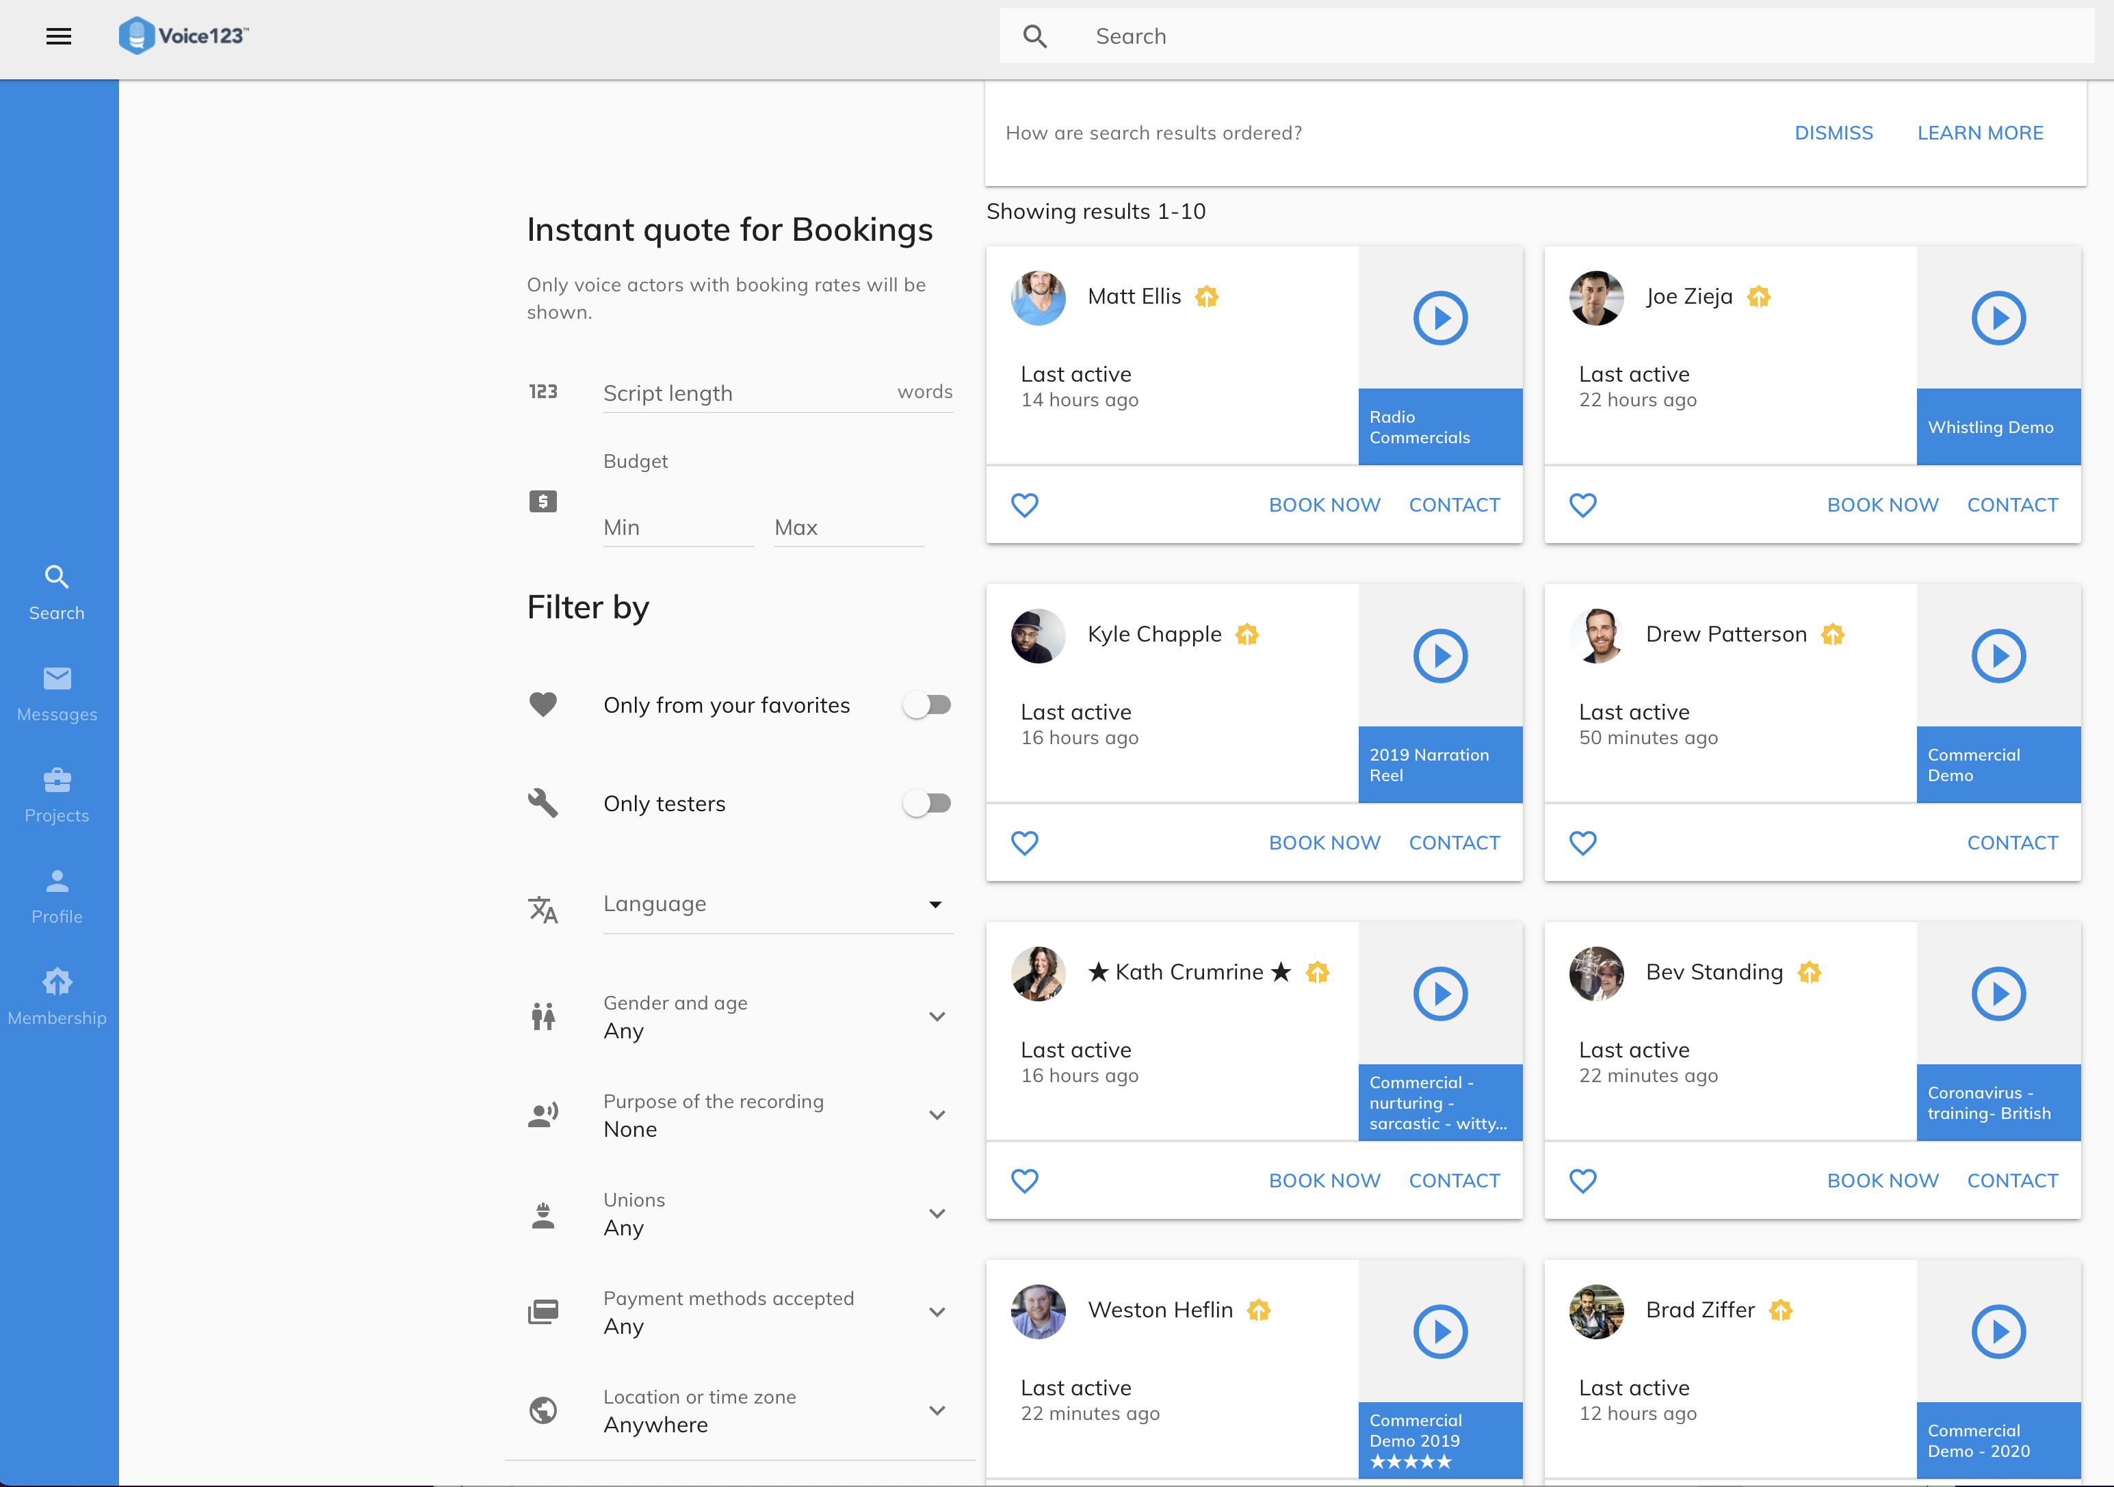Open the hamburger menu icon
The image size is (2114, 1487).
(x=59, y=37)
